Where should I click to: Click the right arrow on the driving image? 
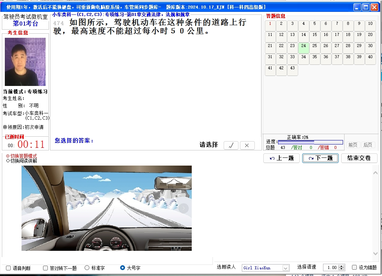coord(183,209)
